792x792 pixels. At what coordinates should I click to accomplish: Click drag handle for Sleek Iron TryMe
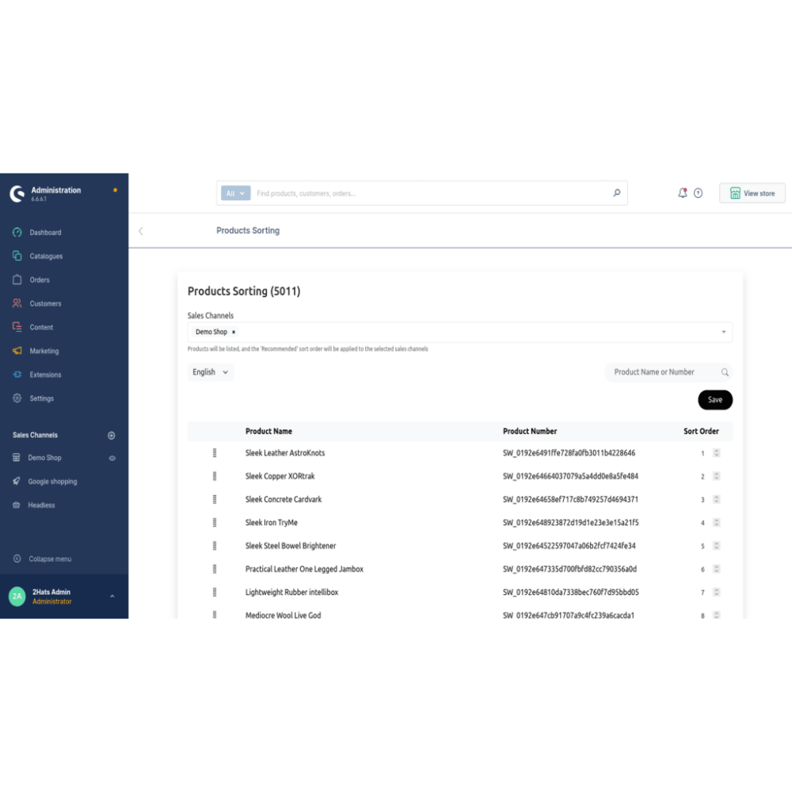pyautogui.click(x=215, y=523)
